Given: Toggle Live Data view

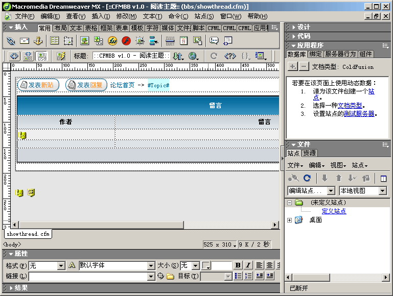Looking at the screenshot, I should tap(61, 56).
